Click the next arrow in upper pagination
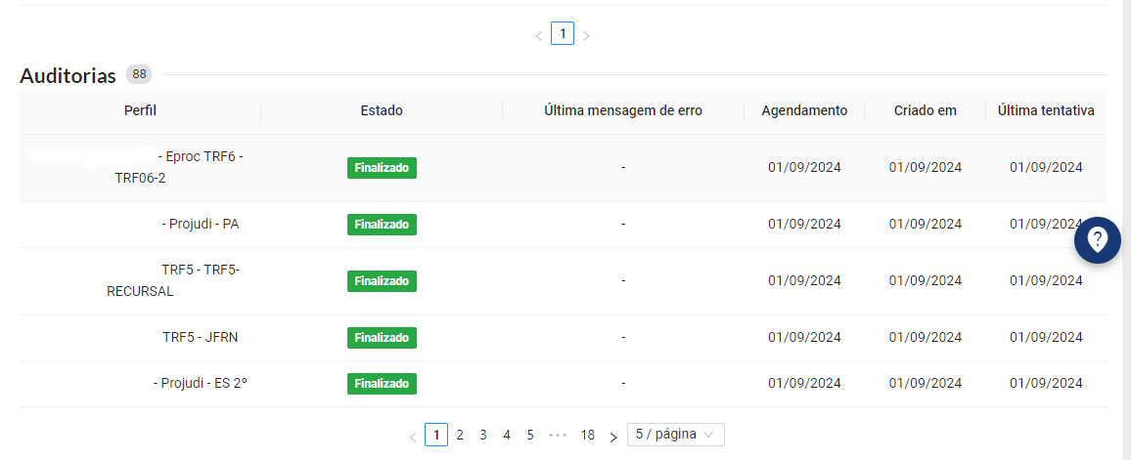The height and width of the screenshot is (460, 1131). (x=586, y=34)
